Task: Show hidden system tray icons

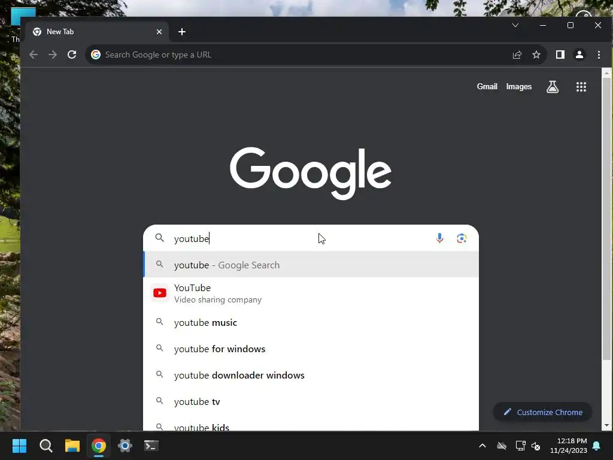Action: click(482, 446)
